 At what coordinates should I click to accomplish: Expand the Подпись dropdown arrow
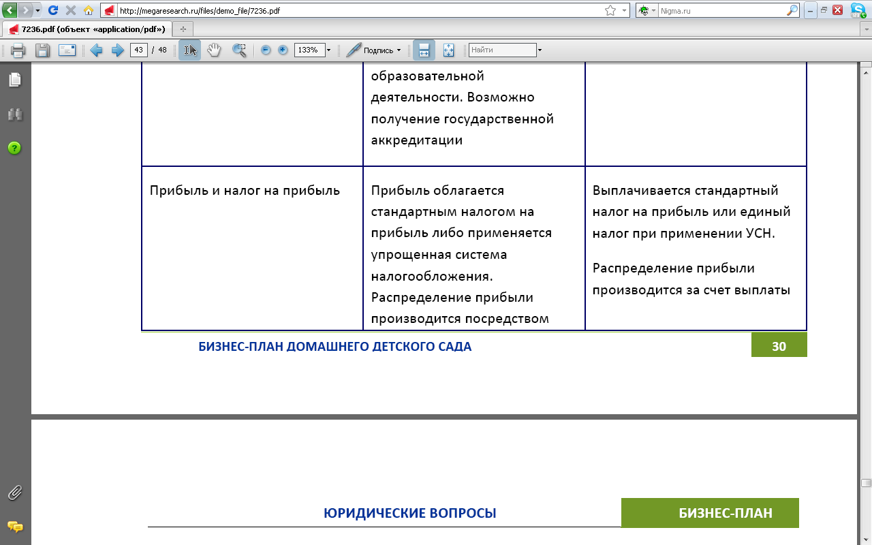coord(399,50)
